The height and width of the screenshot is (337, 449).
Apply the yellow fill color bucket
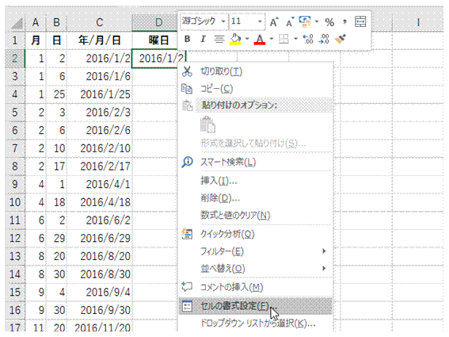coord(235,39)
